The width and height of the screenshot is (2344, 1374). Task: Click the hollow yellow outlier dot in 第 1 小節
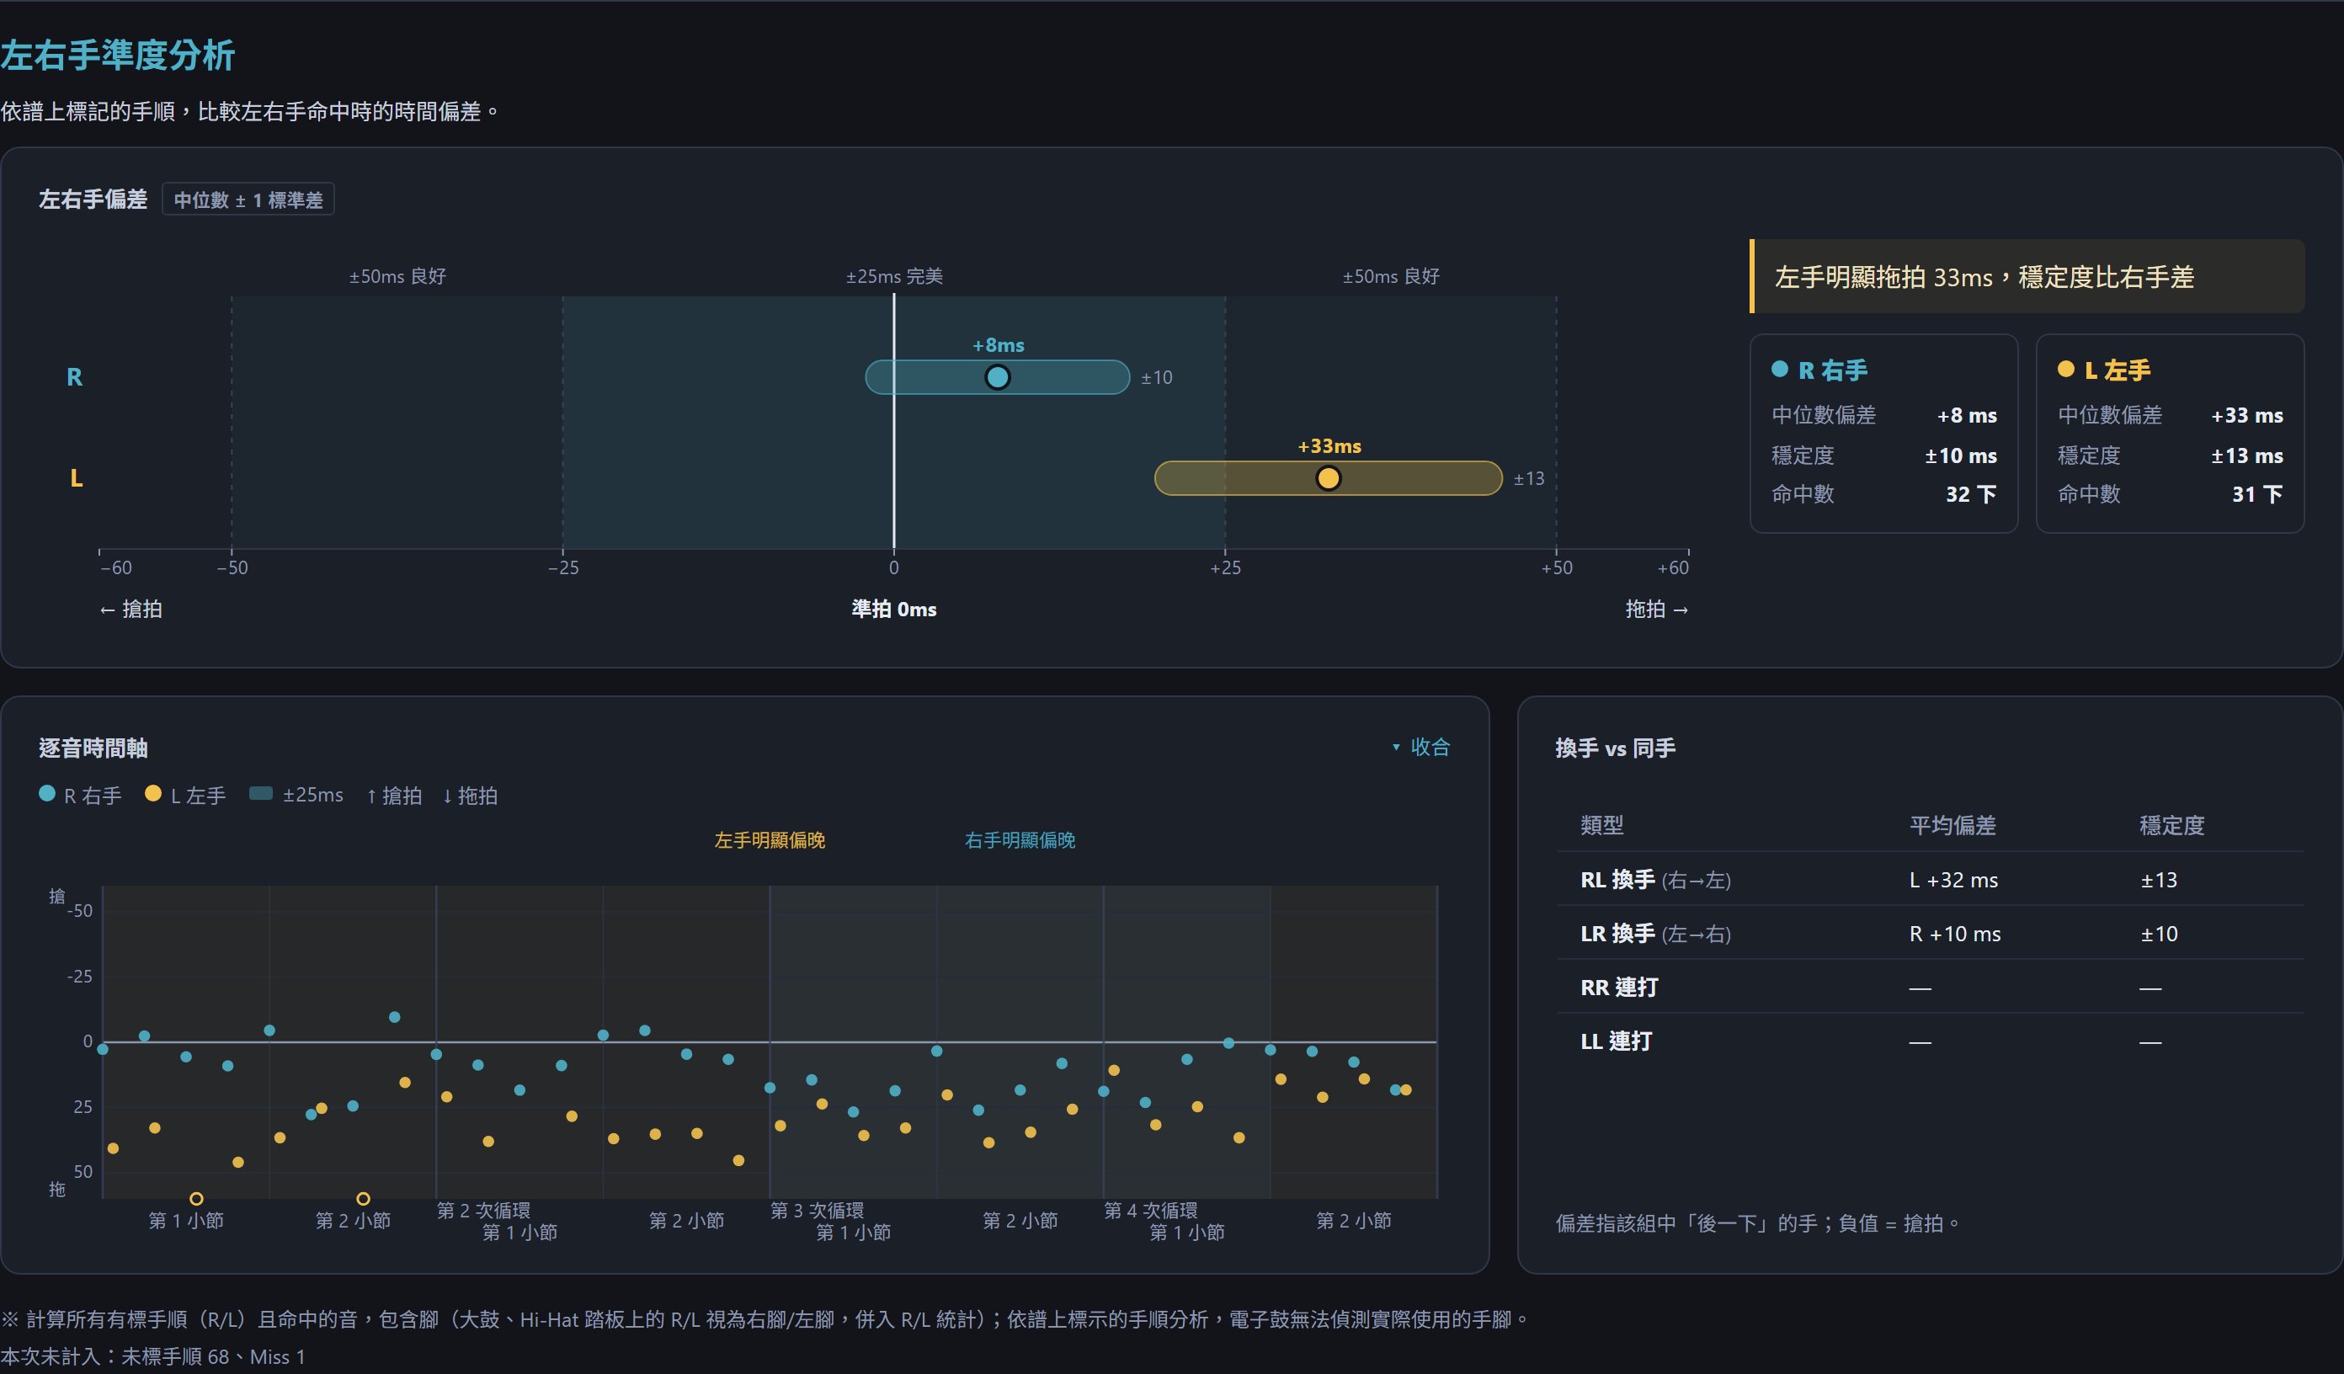pyautogui.click(x=196, y=1198)
